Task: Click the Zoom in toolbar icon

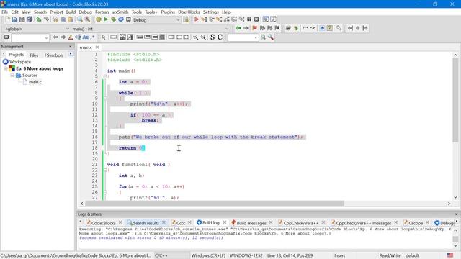Action: click(195, 37)
